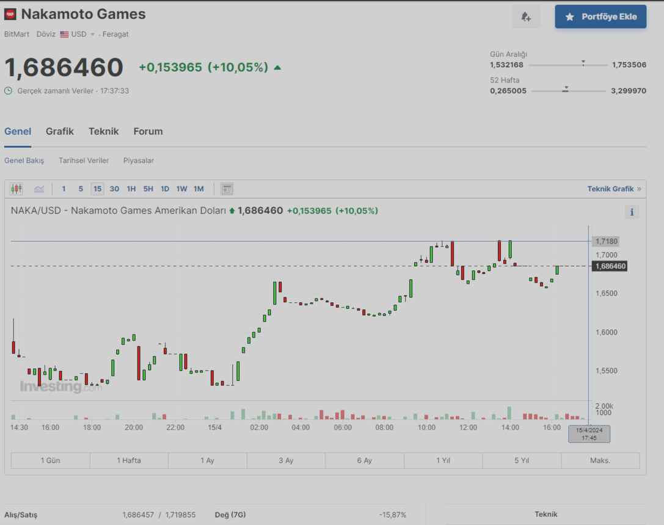Open the lower Teknik panel heading
Image resolution: width=664 pixels, height=525 pixels.
(546, 515)
